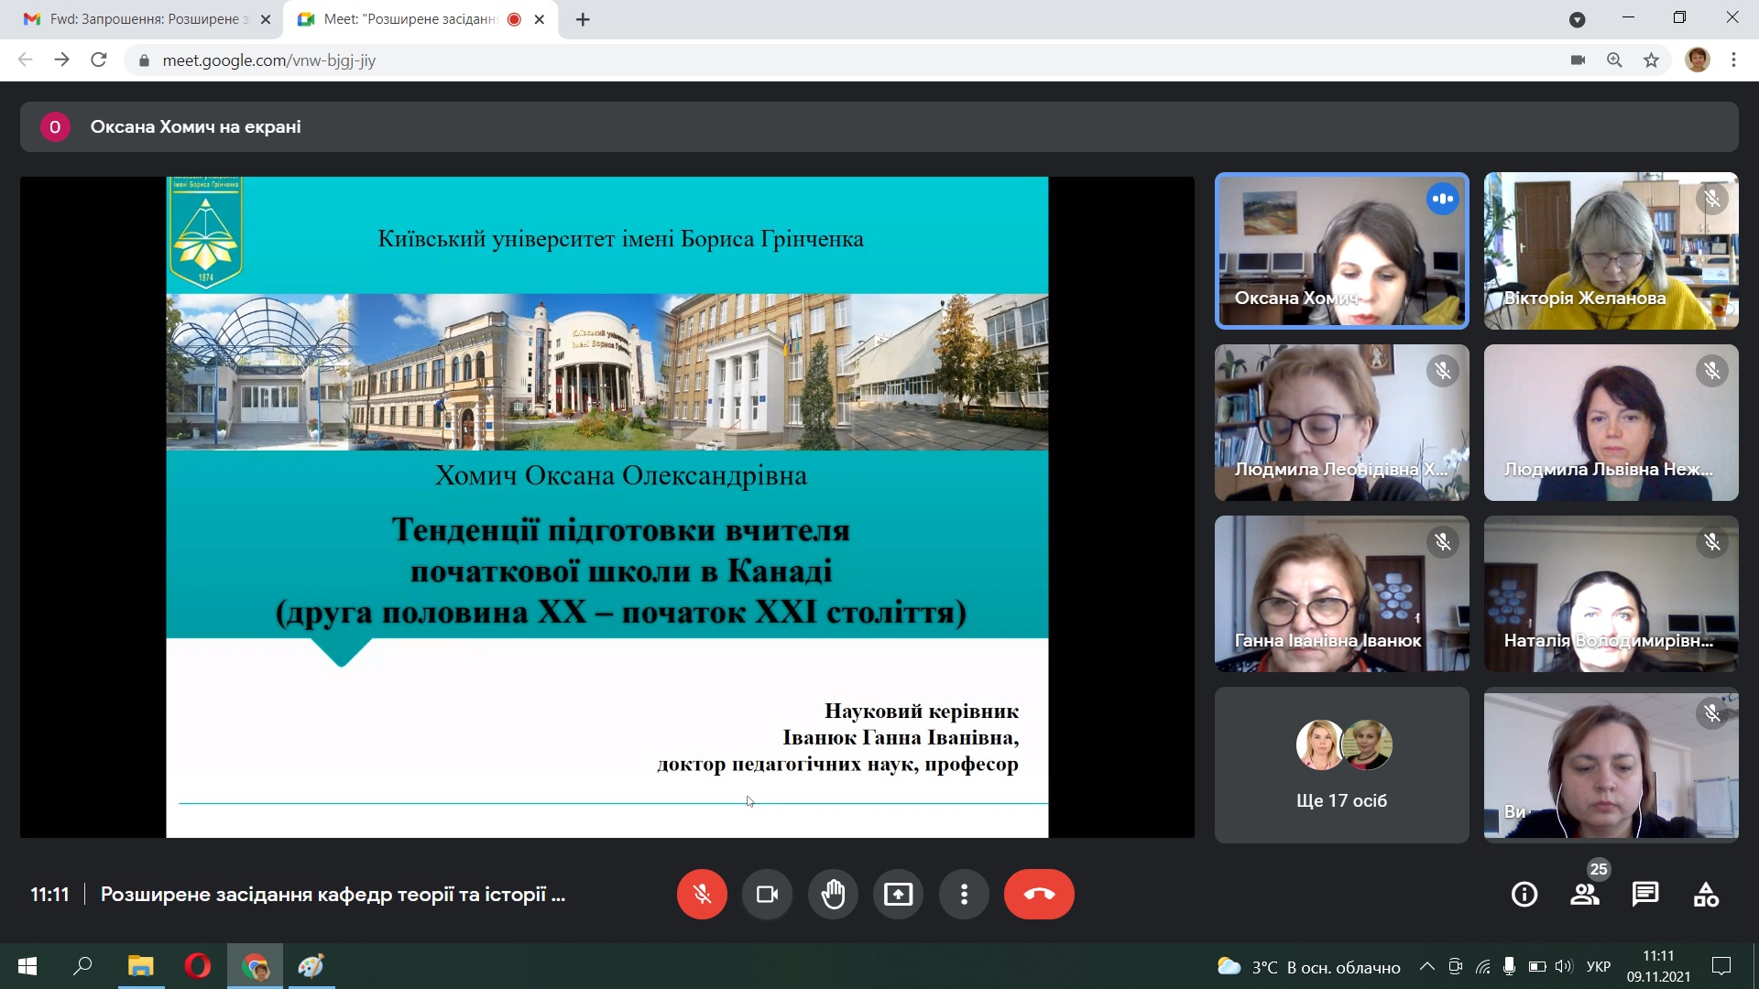The width and height of the screenshot is (1759, 989).
Task: Open the three-dot more options menu
Action: (x=964, y=894)
